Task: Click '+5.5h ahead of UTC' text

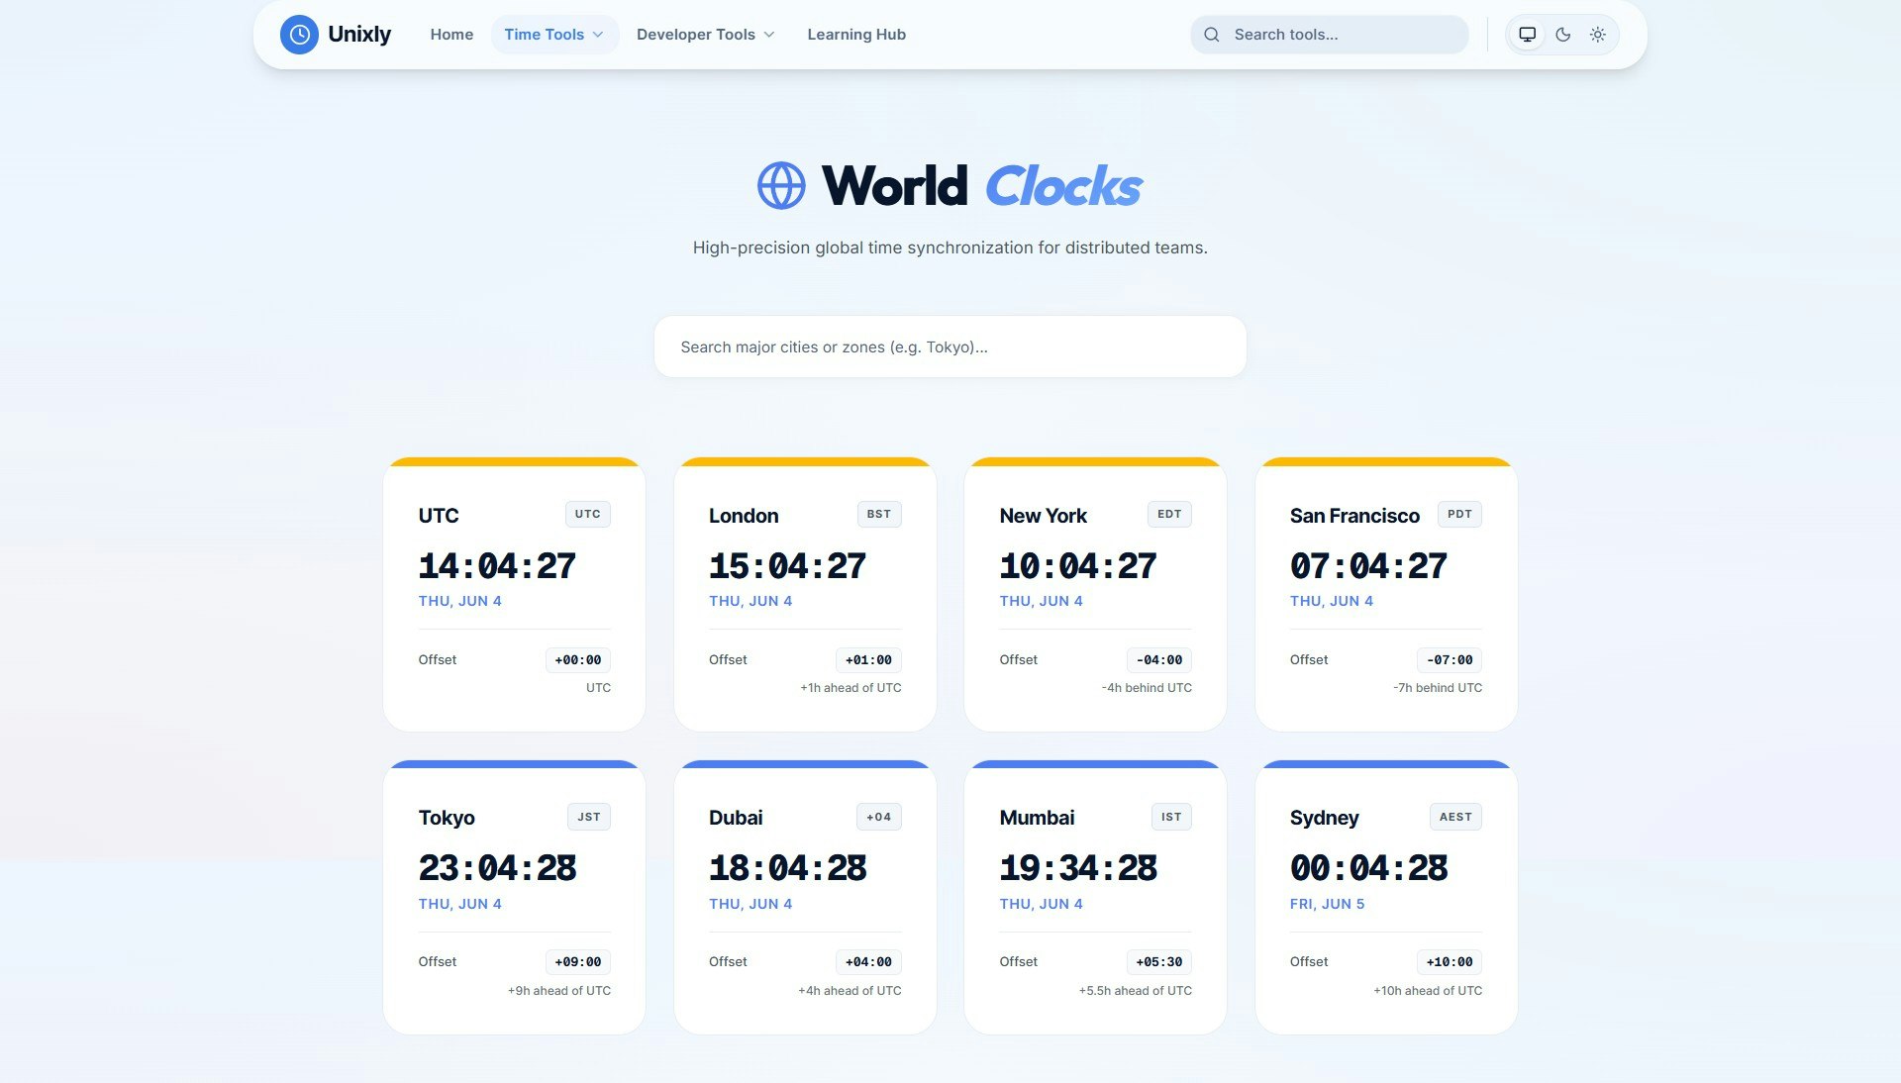Action: [x=1136, y=991]
